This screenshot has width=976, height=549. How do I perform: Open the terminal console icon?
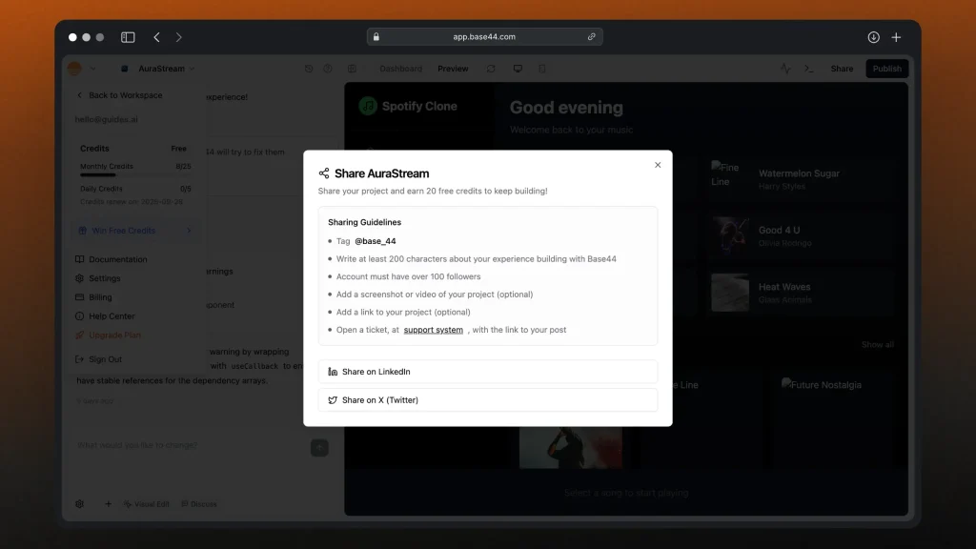[x=808, y=69]
